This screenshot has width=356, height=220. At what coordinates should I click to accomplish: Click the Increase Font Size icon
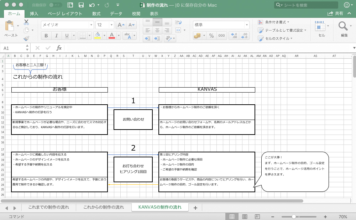point(121,25)
